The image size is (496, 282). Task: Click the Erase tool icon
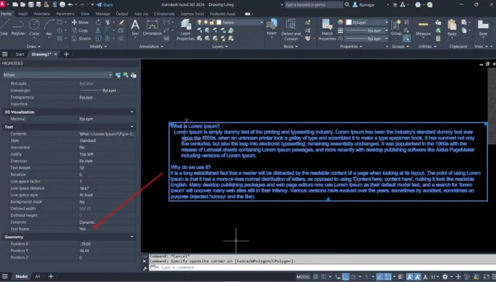coord(121,22)
